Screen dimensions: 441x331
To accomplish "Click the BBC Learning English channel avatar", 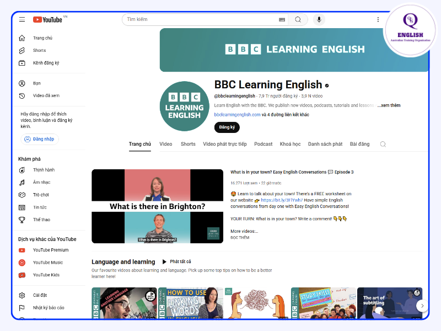I will [184, 106].
